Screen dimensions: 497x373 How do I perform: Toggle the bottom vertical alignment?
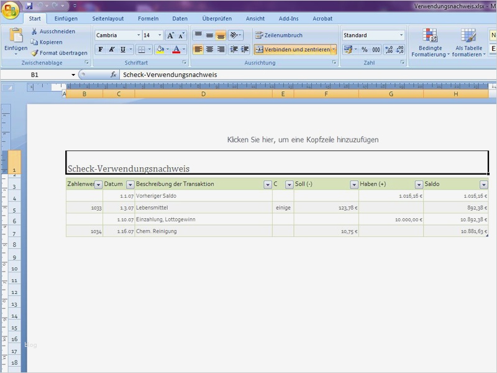tap(221, 35)
